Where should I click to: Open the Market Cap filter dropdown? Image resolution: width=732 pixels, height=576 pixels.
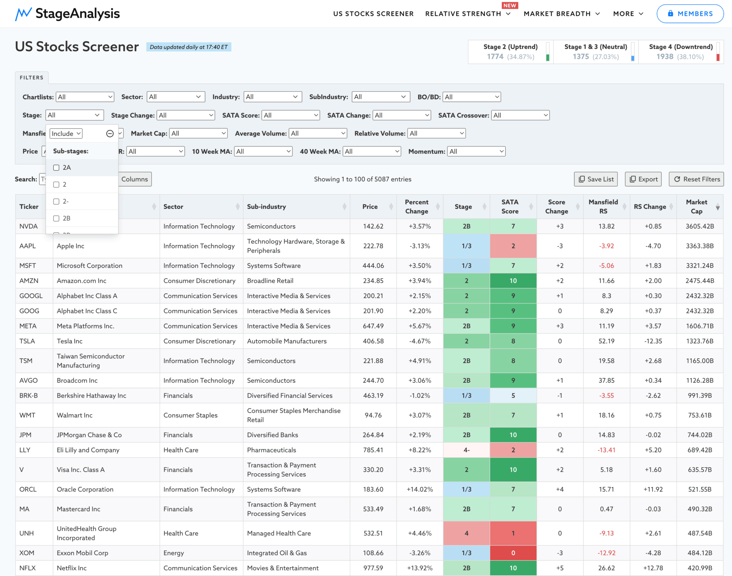tap(198, 133)
